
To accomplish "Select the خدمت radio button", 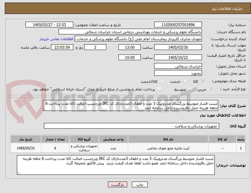I will click(185, 81).
